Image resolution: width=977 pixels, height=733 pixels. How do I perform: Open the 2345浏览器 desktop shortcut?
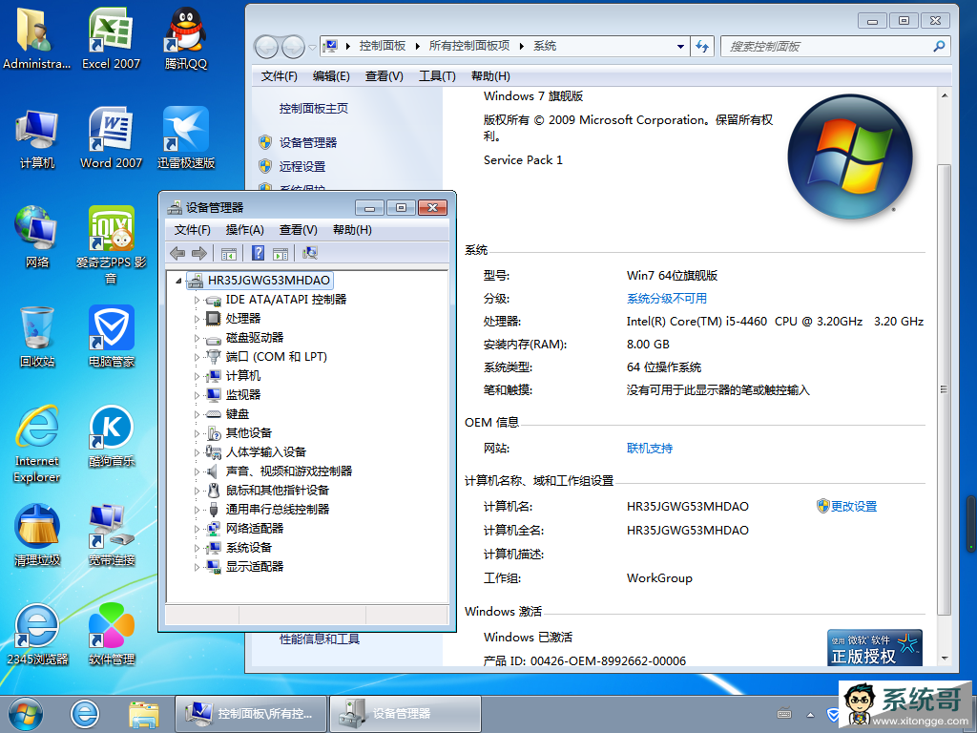coord(37,634)
